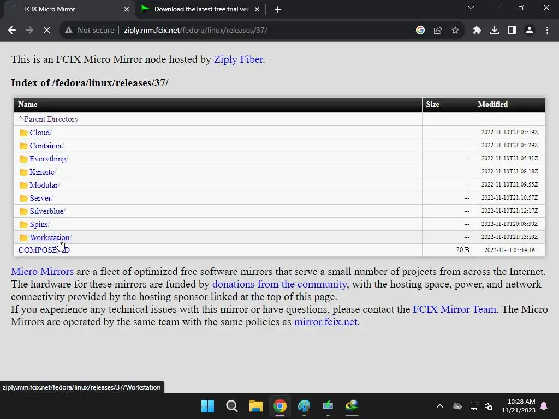Open the Kinoite/ folder
Viewport: 559px width, 419px height.
[x=43, y=172]
